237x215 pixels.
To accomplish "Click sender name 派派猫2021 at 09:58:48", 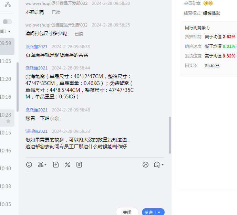I will pyautogui.click(x=37, y=110).
